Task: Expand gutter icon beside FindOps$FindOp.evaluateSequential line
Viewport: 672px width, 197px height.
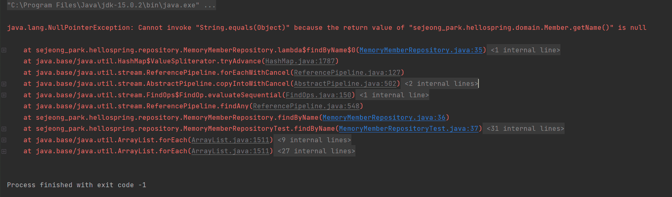Action: [x=4, y=95]
